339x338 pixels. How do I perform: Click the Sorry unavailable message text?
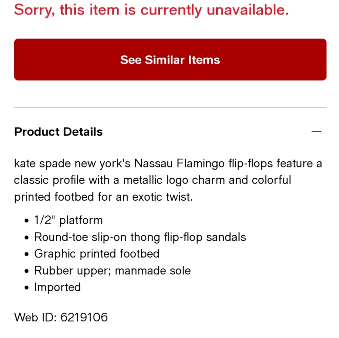click(x=151, y=10)
